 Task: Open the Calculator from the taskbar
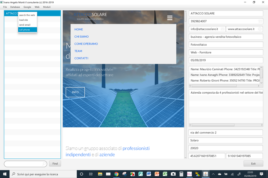click(181, 174)
